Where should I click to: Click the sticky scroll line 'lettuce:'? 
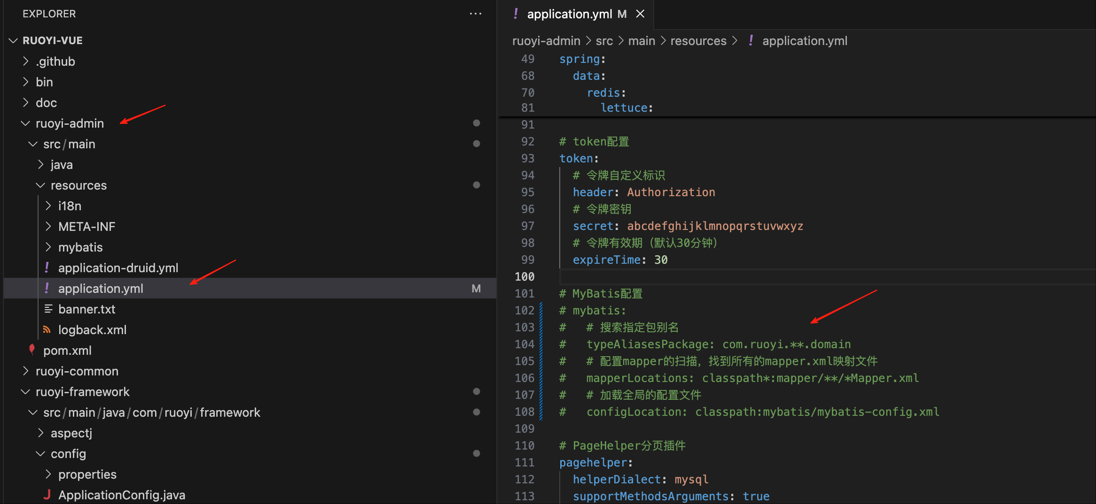point(626,108)
